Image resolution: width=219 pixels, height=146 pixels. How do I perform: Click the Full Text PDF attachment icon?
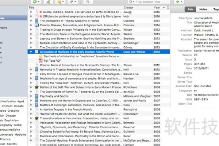point(41,61)
